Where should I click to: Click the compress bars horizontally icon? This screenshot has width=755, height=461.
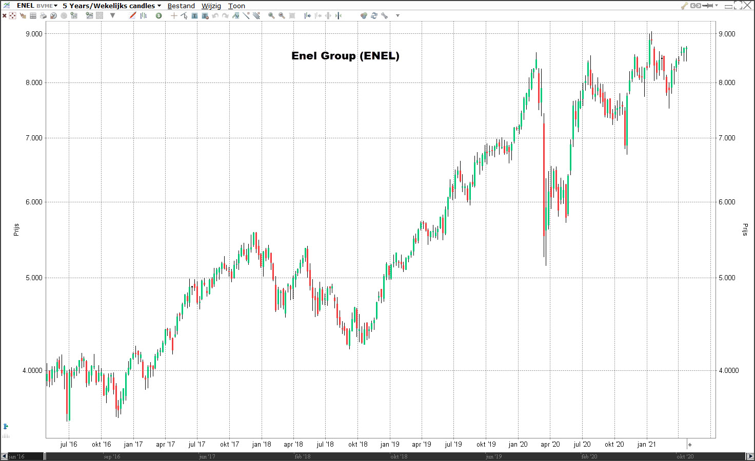coord(339,16)
